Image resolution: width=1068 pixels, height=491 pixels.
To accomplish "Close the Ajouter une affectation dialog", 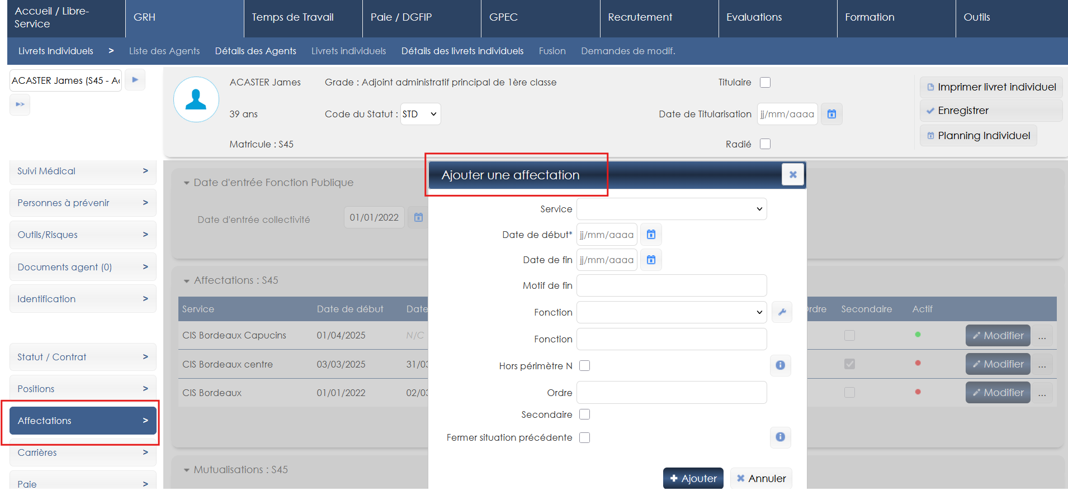I will pos(792,175).
